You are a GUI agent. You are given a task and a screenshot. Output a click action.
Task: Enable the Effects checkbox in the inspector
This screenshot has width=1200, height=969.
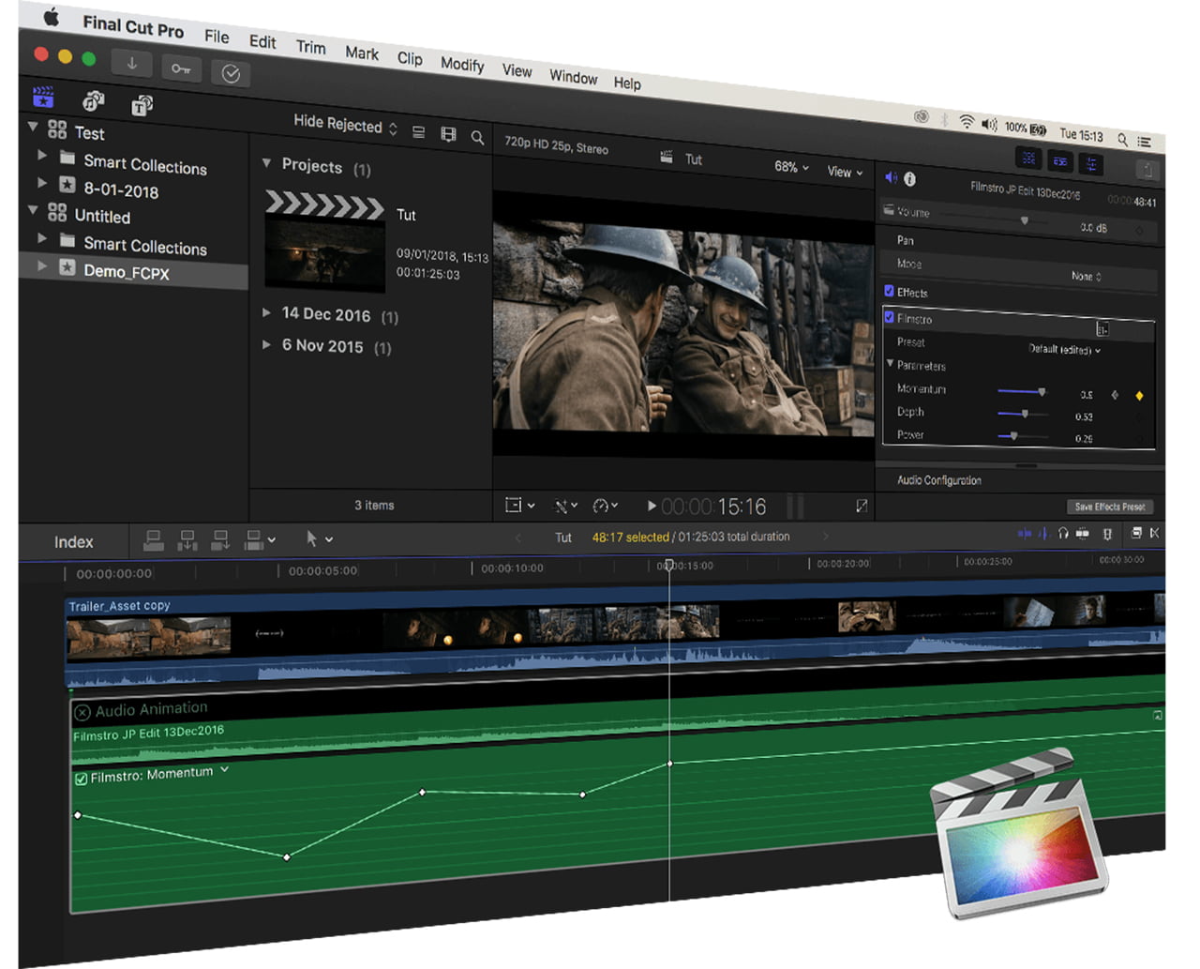click(x=889, y=292)
